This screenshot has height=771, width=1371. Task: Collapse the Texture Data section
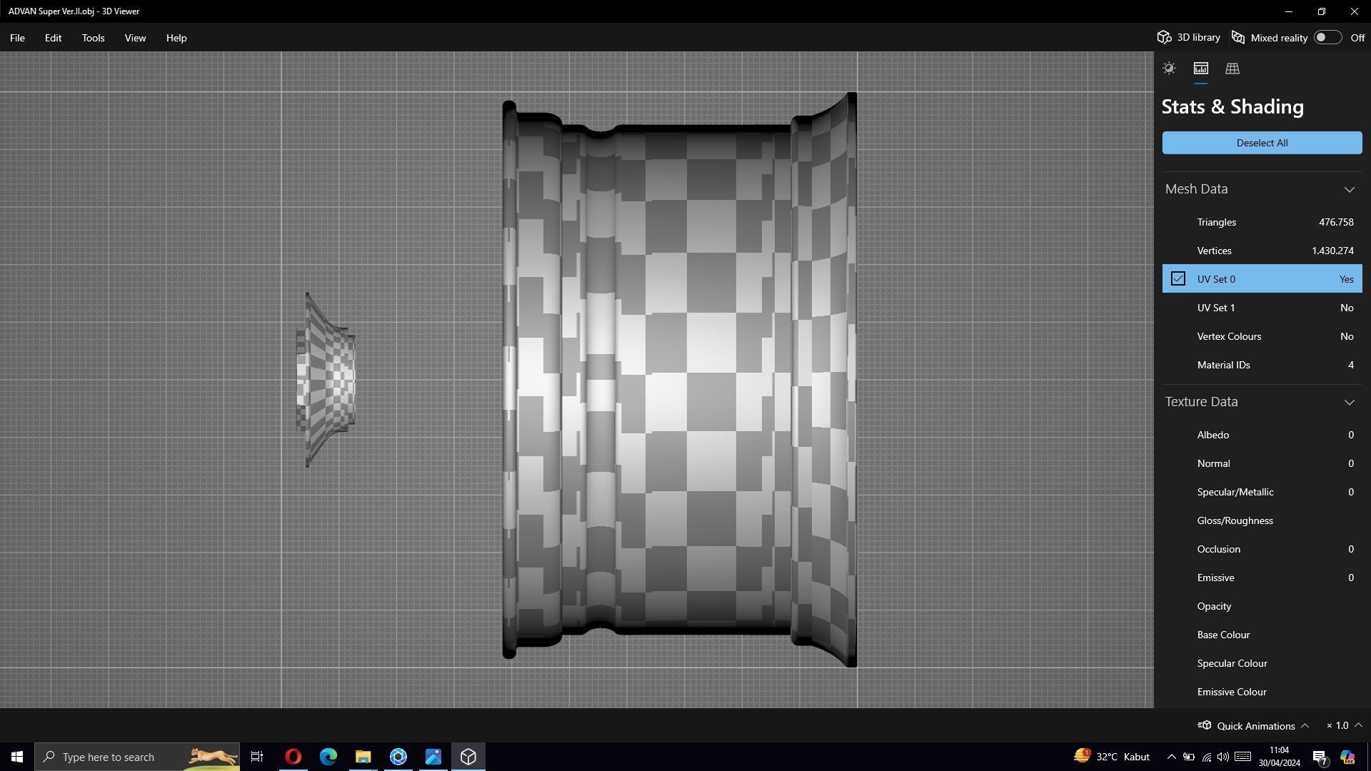pos(1349,402)
